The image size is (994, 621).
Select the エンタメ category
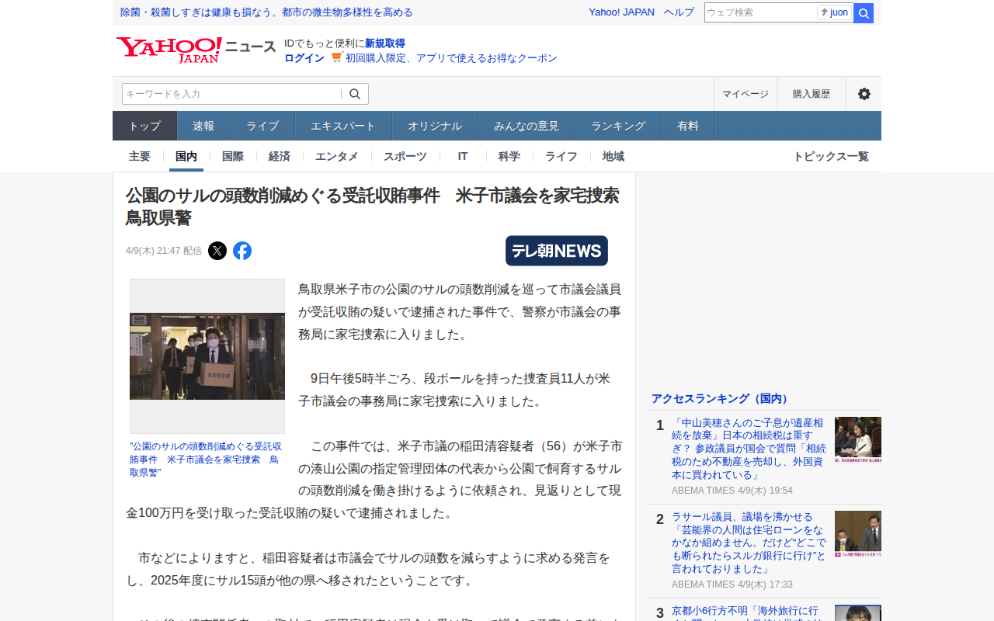tap(337, 156)
